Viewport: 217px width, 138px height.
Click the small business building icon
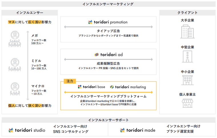[187, 80]
